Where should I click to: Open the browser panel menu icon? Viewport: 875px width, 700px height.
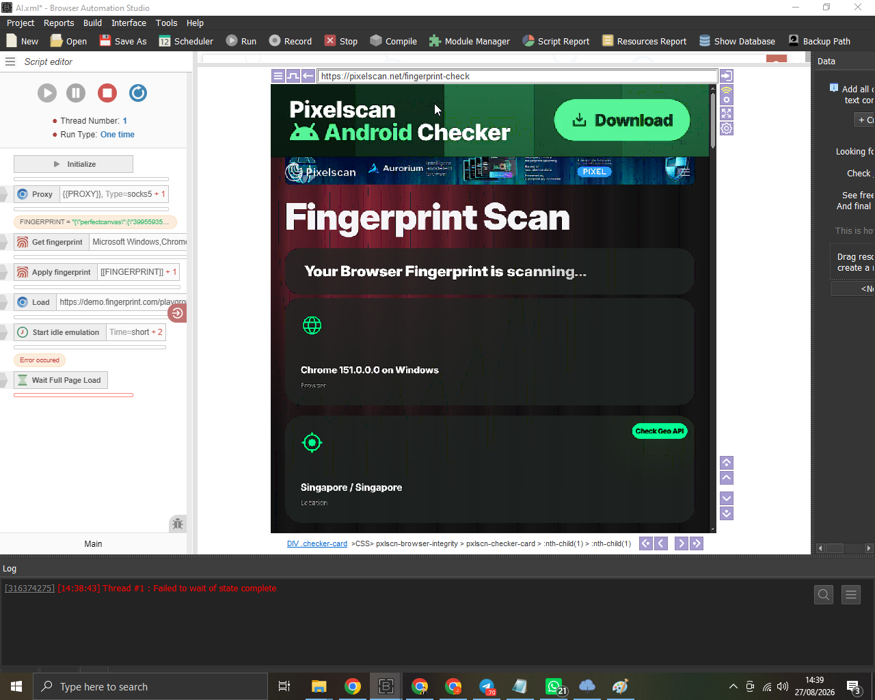278,76
